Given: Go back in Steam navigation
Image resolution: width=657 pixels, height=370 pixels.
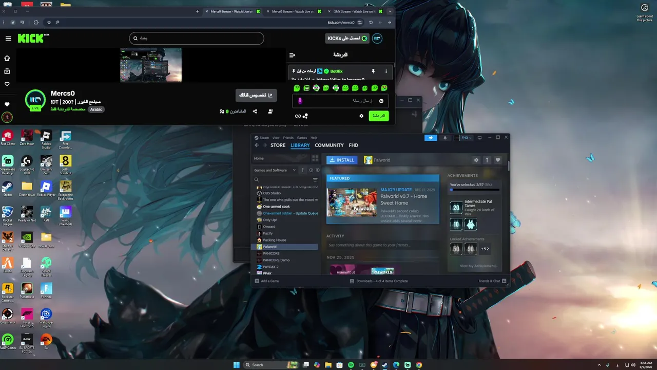Looking at the screenshot, I should point(257,145).
